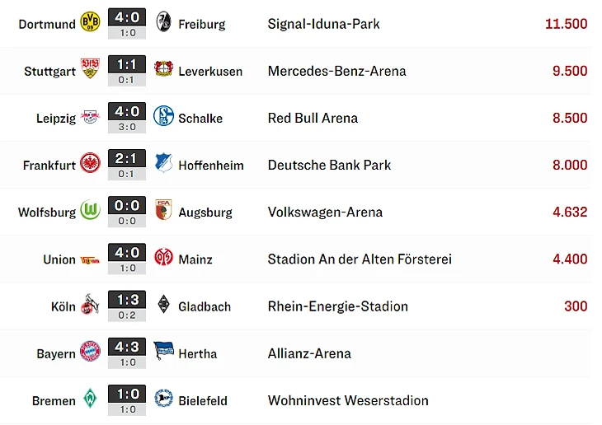Click the Wohninvest Weserstadion venue text
602x425 pixels.
pos(348,401)
